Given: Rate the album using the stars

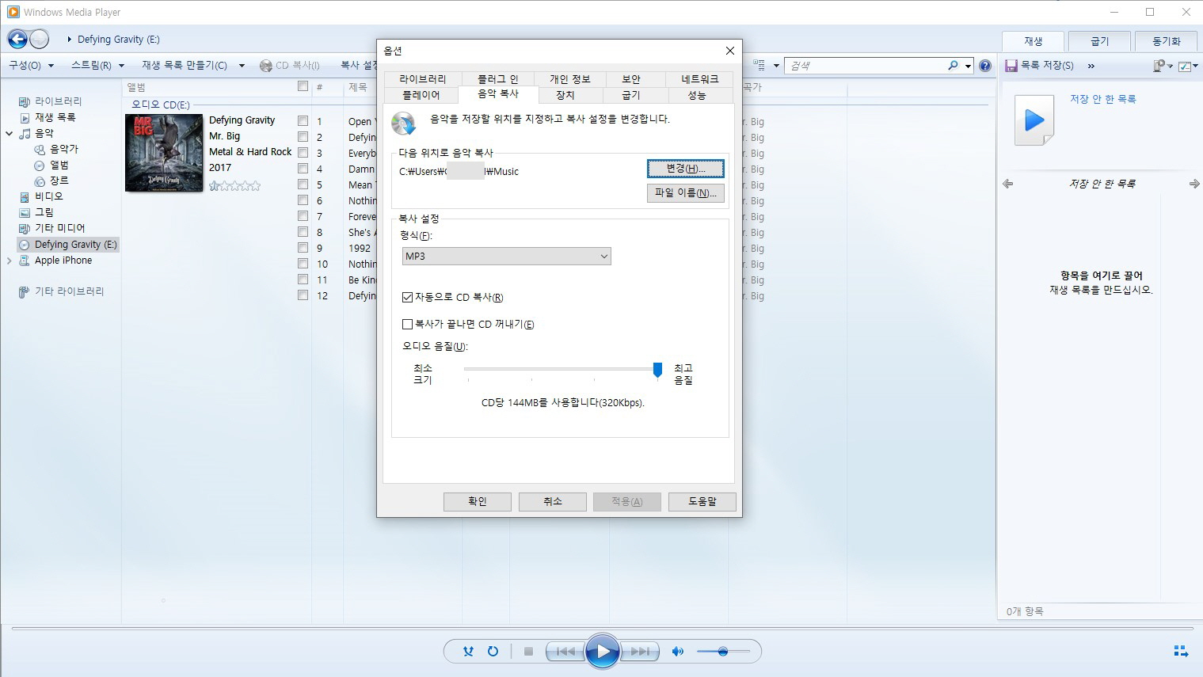Looking at the screenshot, I should pos(234,186).
